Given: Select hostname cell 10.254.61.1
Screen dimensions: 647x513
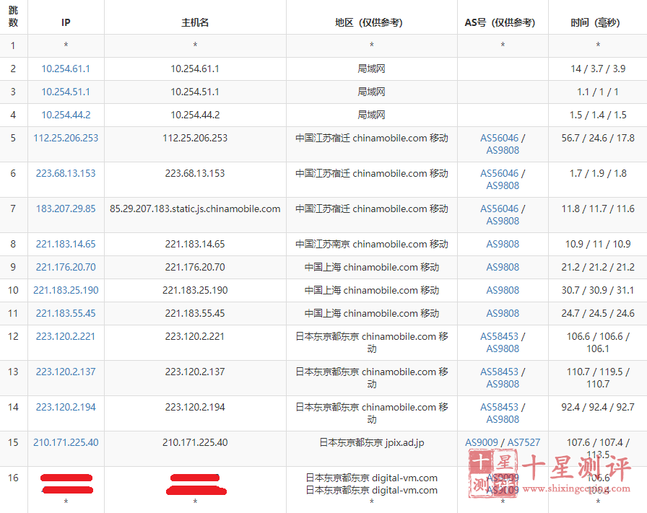Looking at the screenshot, I should 195,69.
